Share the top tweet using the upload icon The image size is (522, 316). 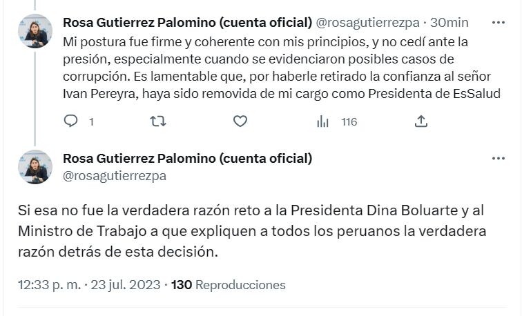420,121
